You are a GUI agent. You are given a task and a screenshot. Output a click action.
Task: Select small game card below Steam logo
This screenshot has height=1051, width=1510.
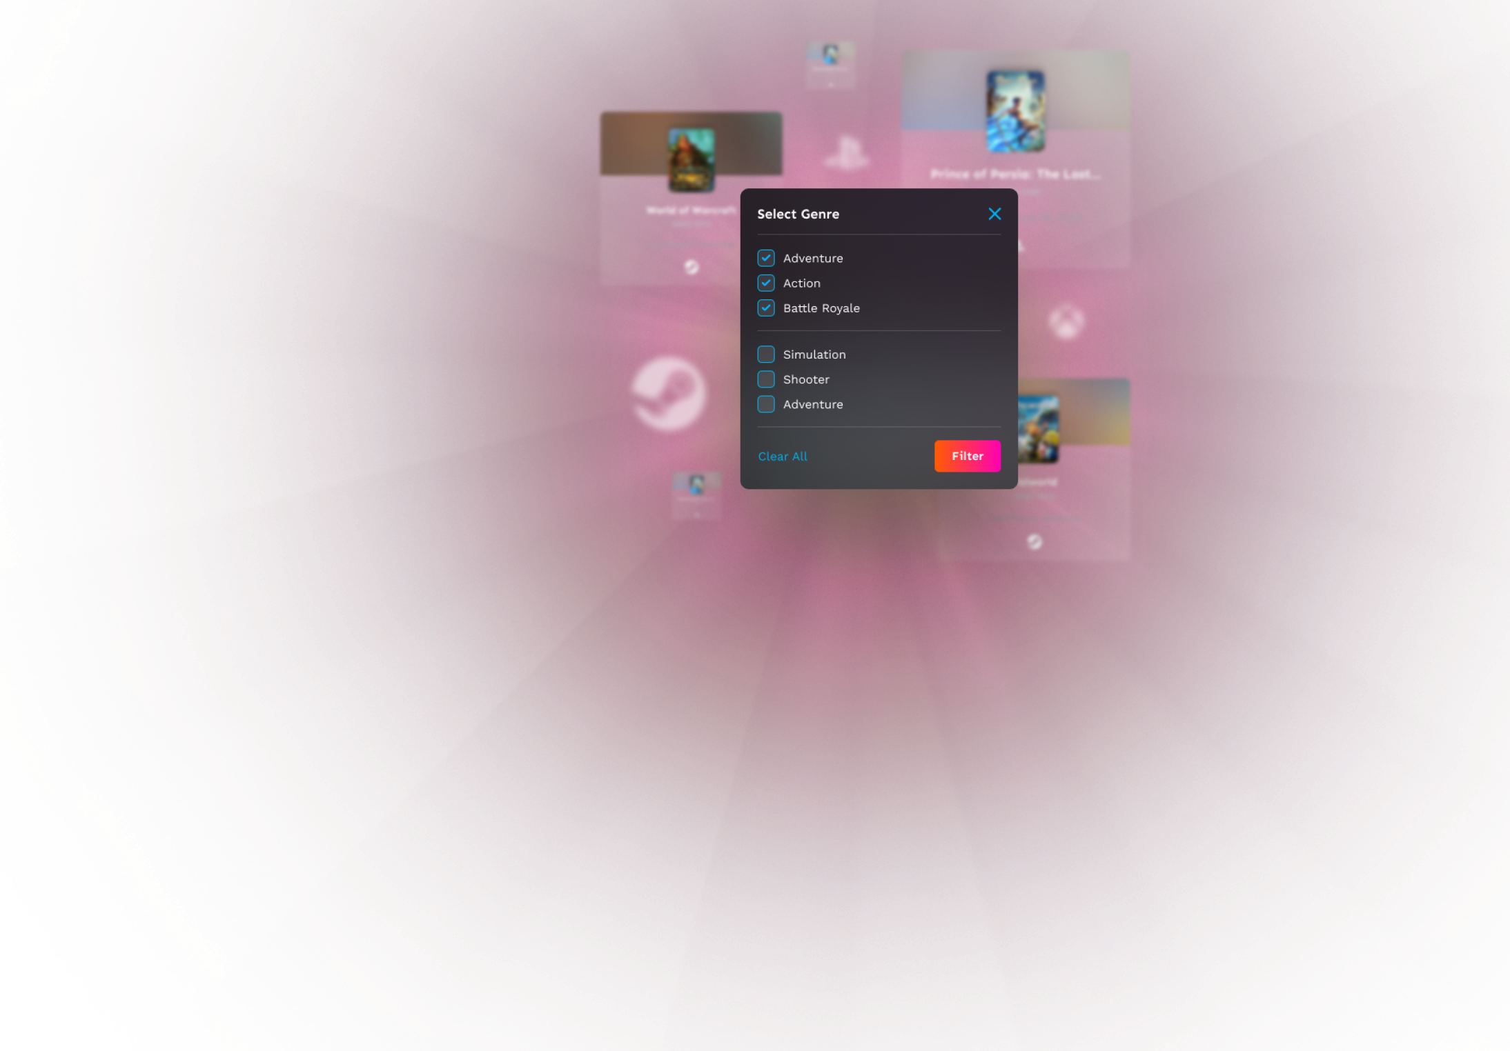tap(696, 495)
